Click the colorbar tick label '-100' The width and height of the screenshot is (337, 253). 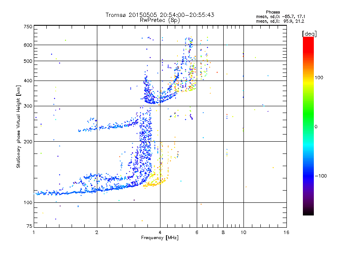click(321, 176)
